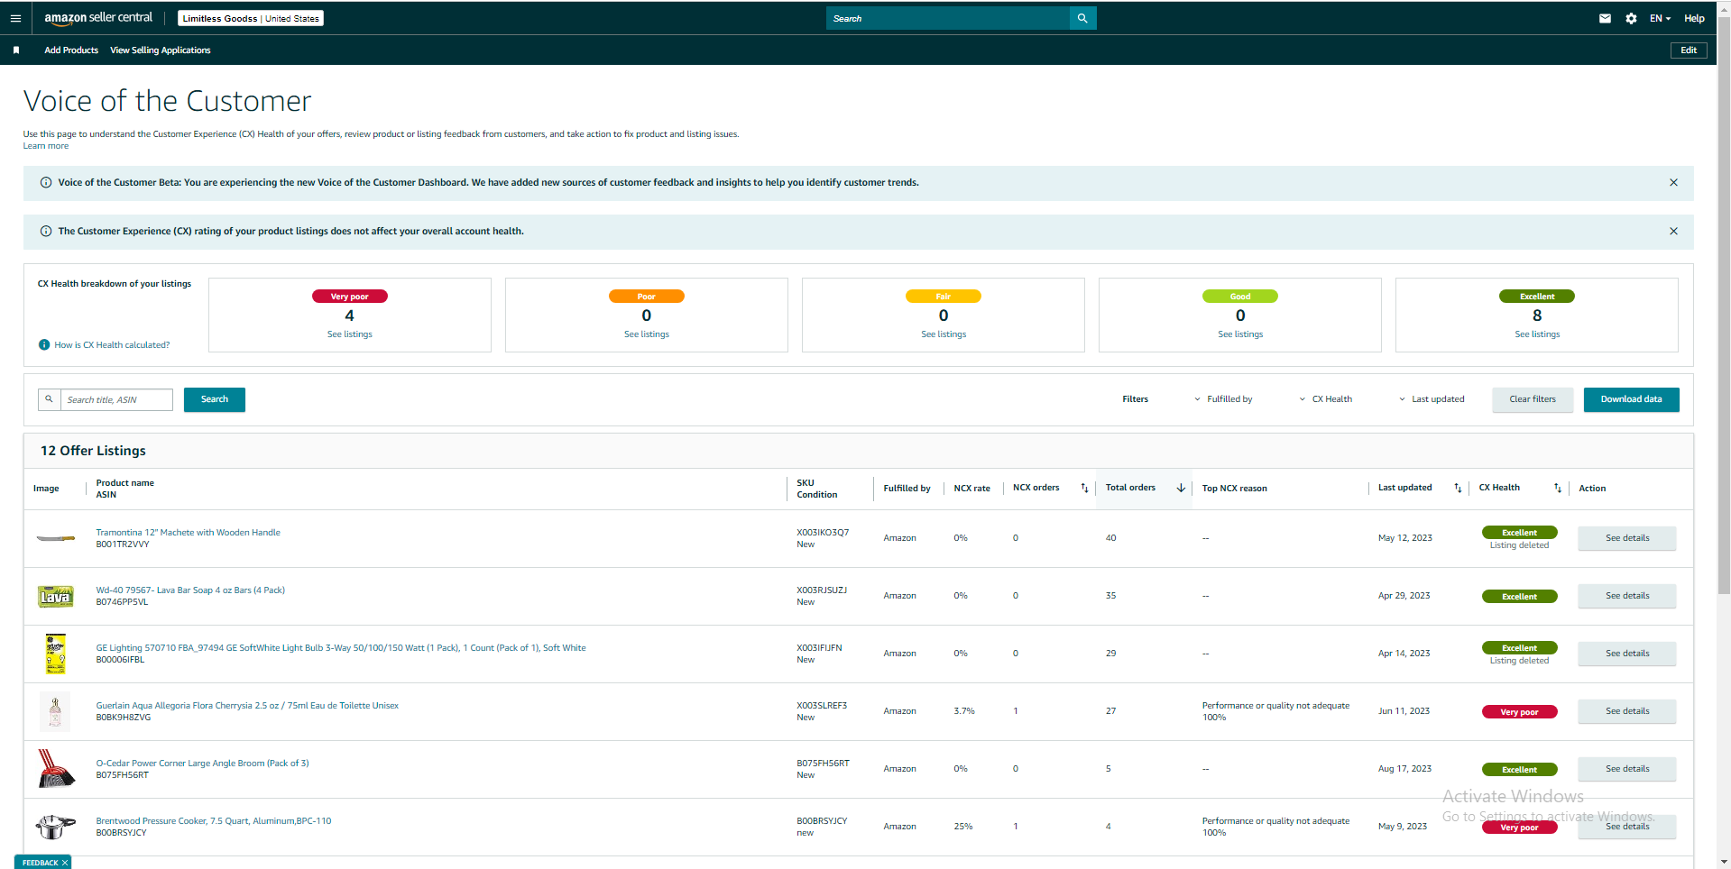Image resolution: width=1731 pixels, height=869 pixels.
Task: Focus the top bar Search field
Action: (947, 18)
